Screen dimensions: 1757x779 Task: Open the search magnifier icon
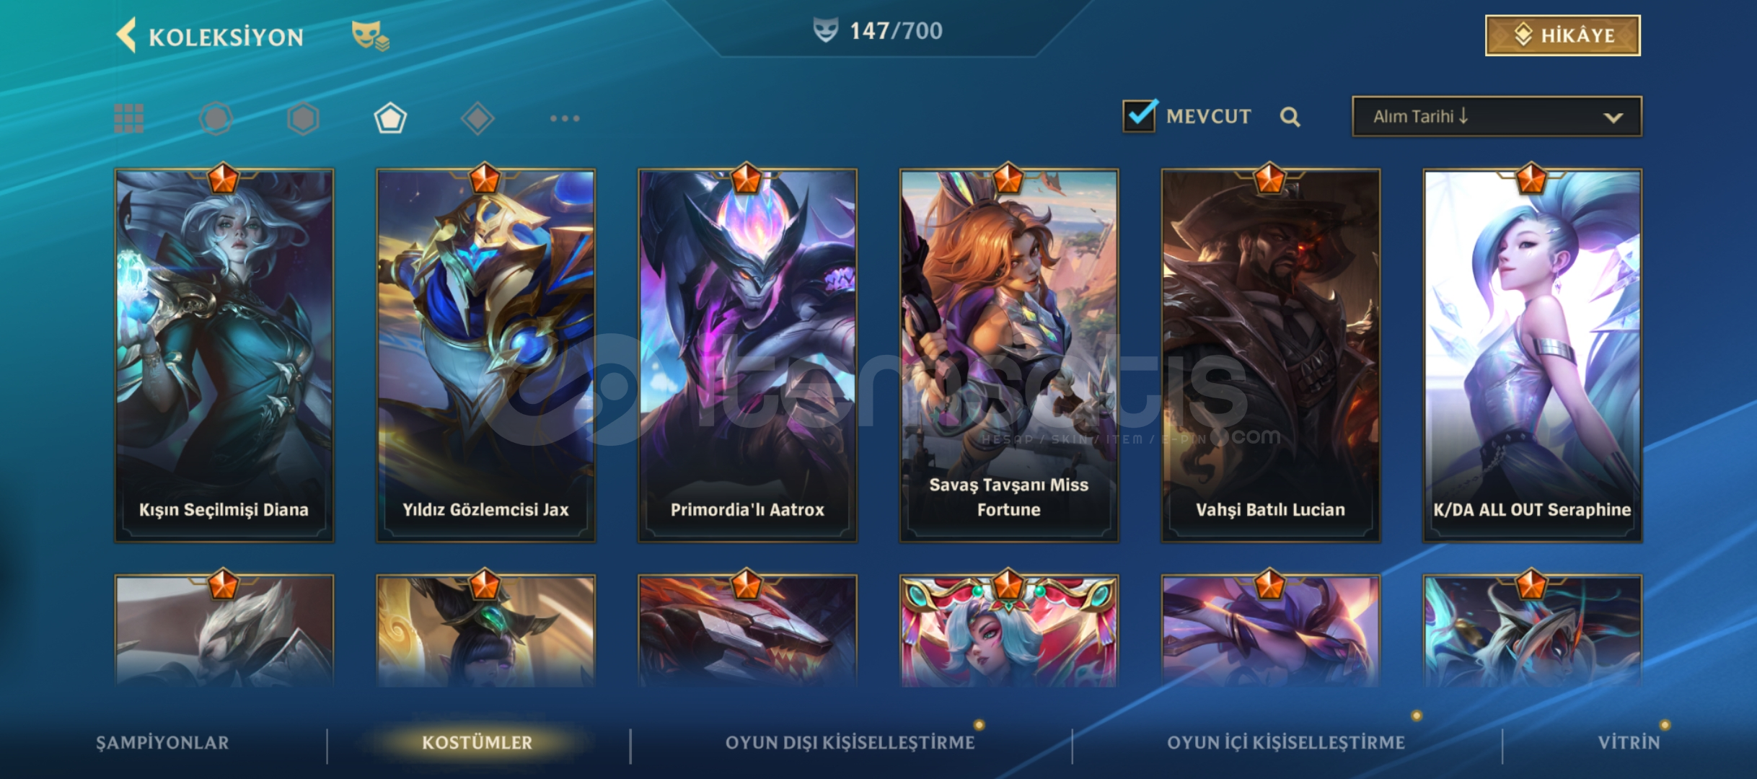1290,117
